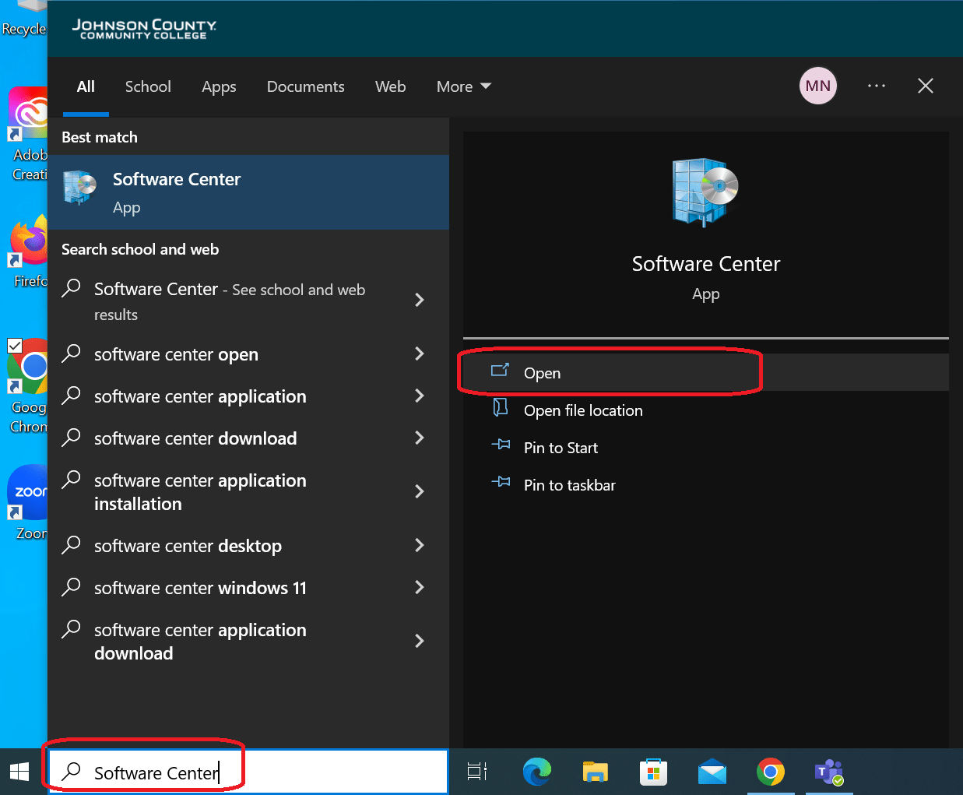Launch Microsoft Teams from the taskbar
The height and width of the screenshot is (795, 963).
click(x=828, y=772)
